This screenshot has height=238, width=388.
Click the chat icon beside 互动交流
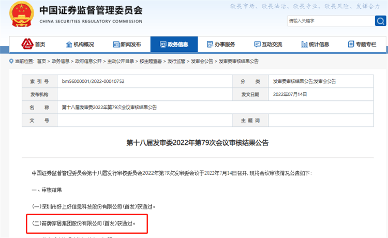click(x=257, y=44)
